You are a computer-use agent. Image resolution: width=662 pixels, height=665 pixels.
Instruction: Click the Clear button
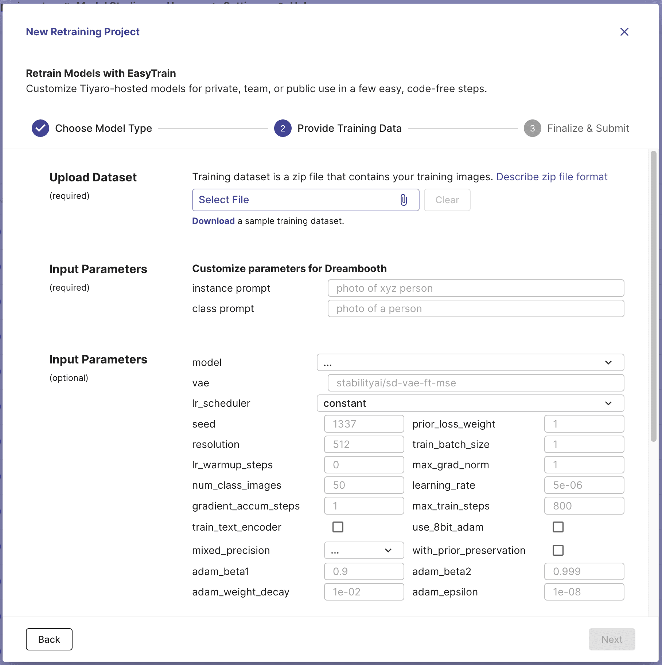pos(447,200)
